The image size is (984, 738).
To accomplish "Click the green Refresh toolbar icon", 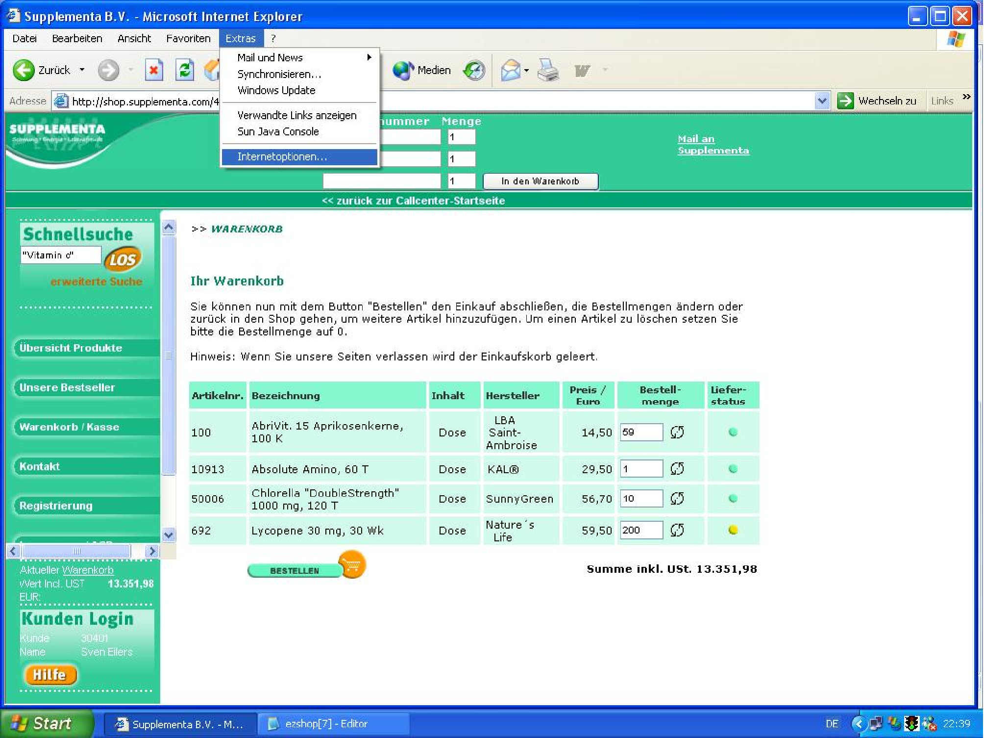I will (x=185, y=71).
